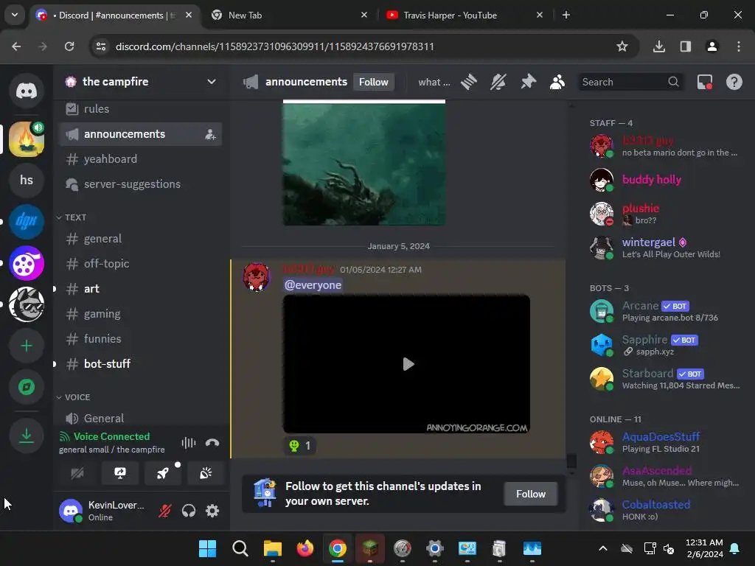Open Firefox from taskbar
Viewport: 755px width, 566px height.
pos(305,548)
